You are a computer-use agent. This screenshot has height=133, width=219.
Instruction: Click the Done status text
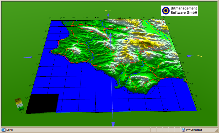point(10,130)
